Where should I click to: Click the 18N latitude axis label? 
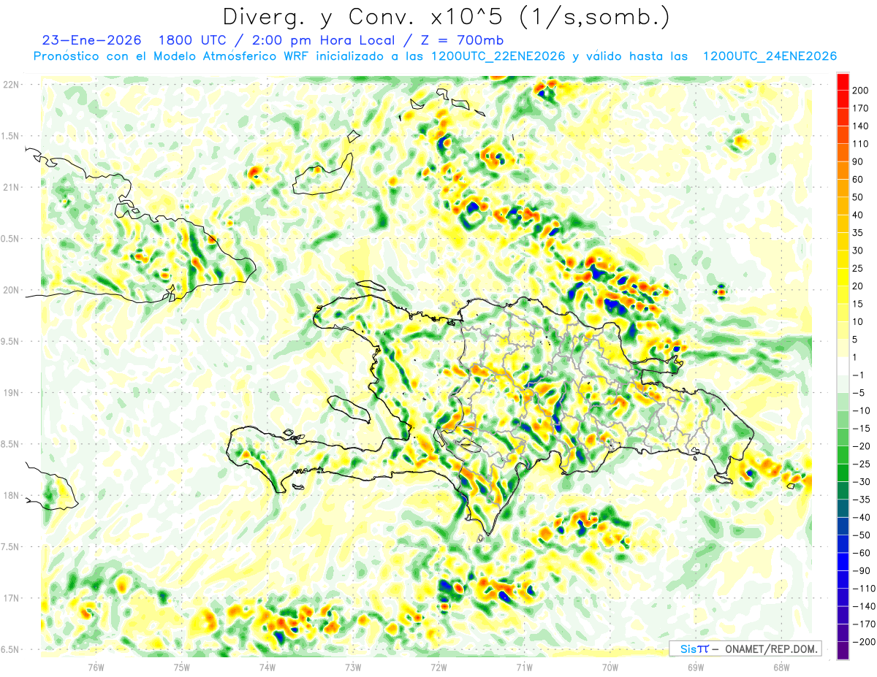[x=12, y=495]
